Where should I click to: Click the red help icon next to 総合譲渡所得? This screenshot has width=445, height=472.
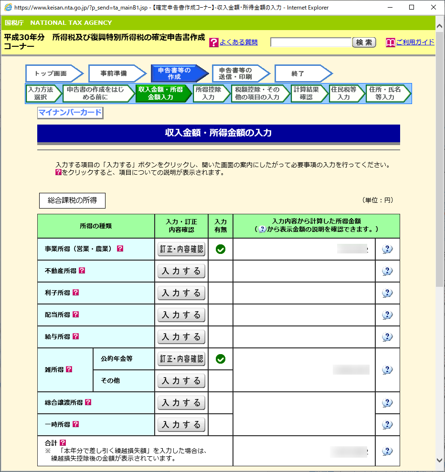tap(88, 402)
